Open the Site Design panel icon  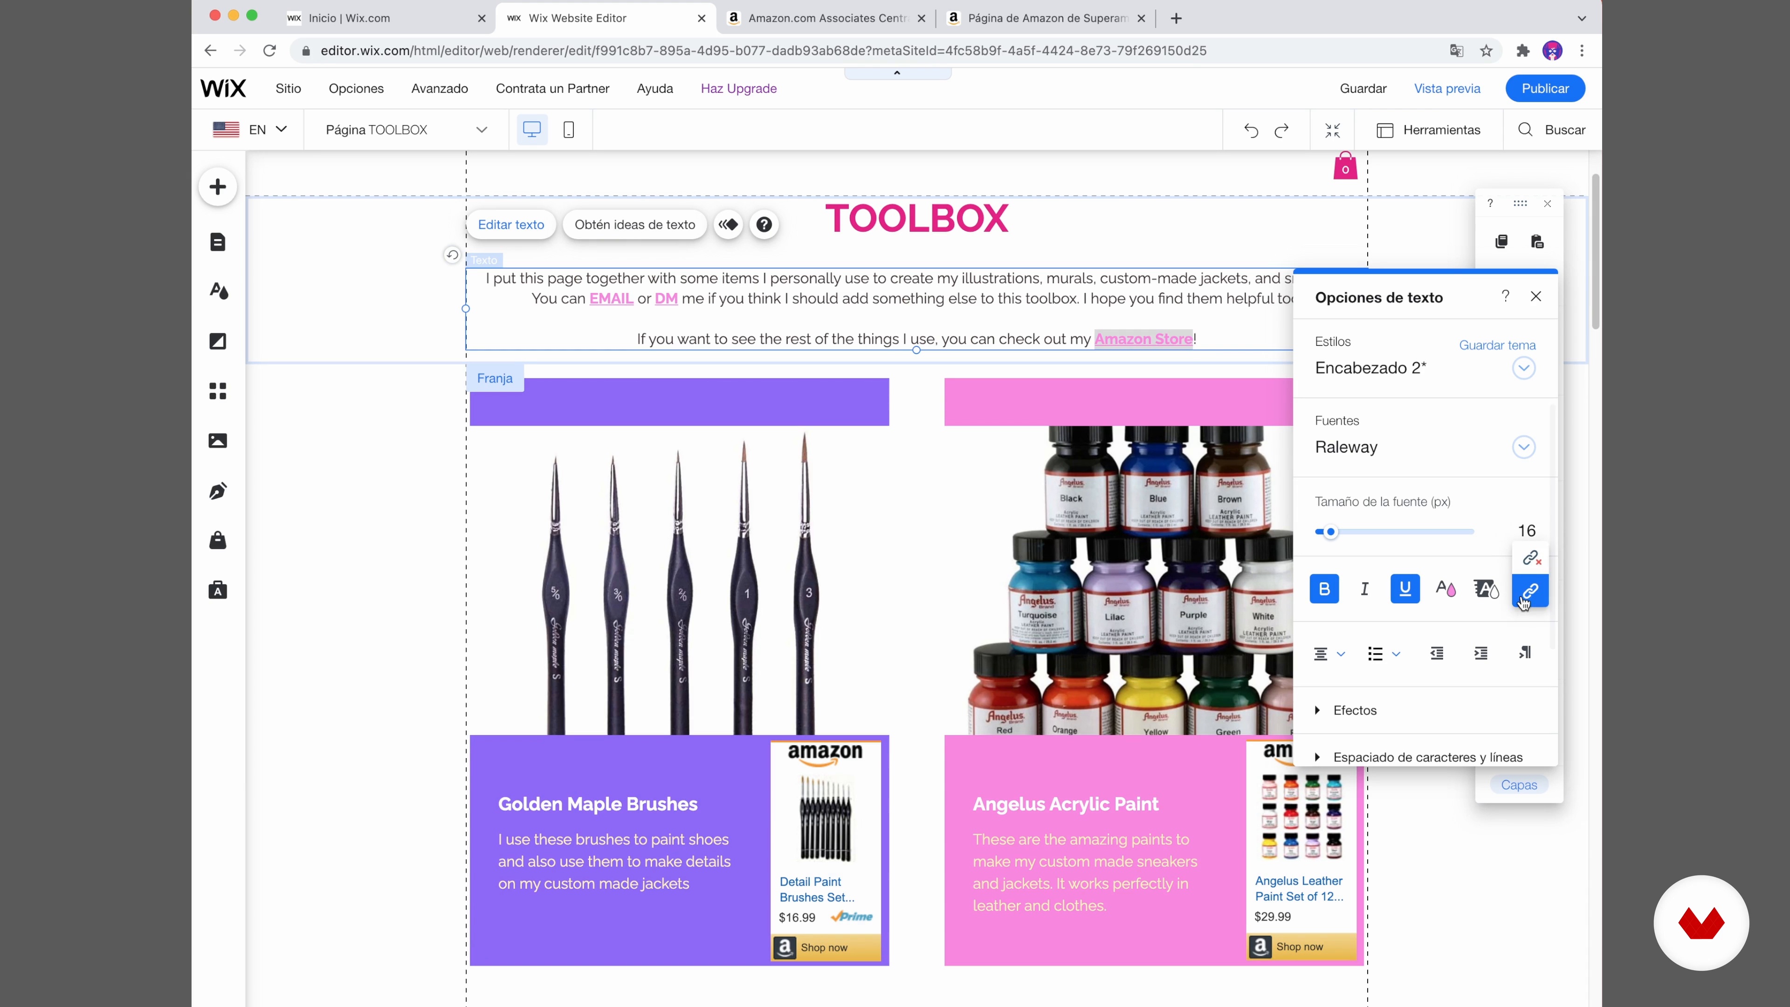tap(218, 291)
